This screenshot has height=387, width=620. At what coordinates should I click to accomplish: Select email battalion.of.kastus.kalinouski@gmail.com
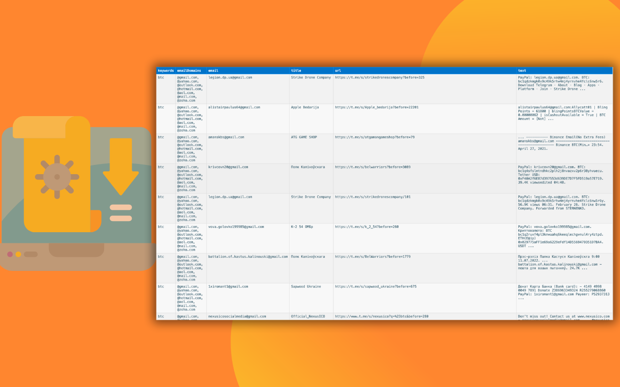248,257
